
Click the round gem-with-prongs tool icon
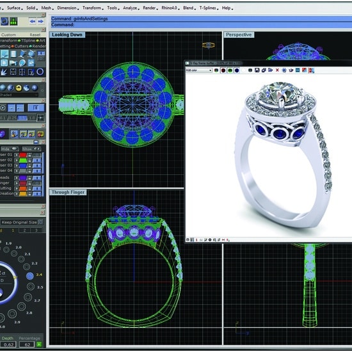click(x=31, y=54)
